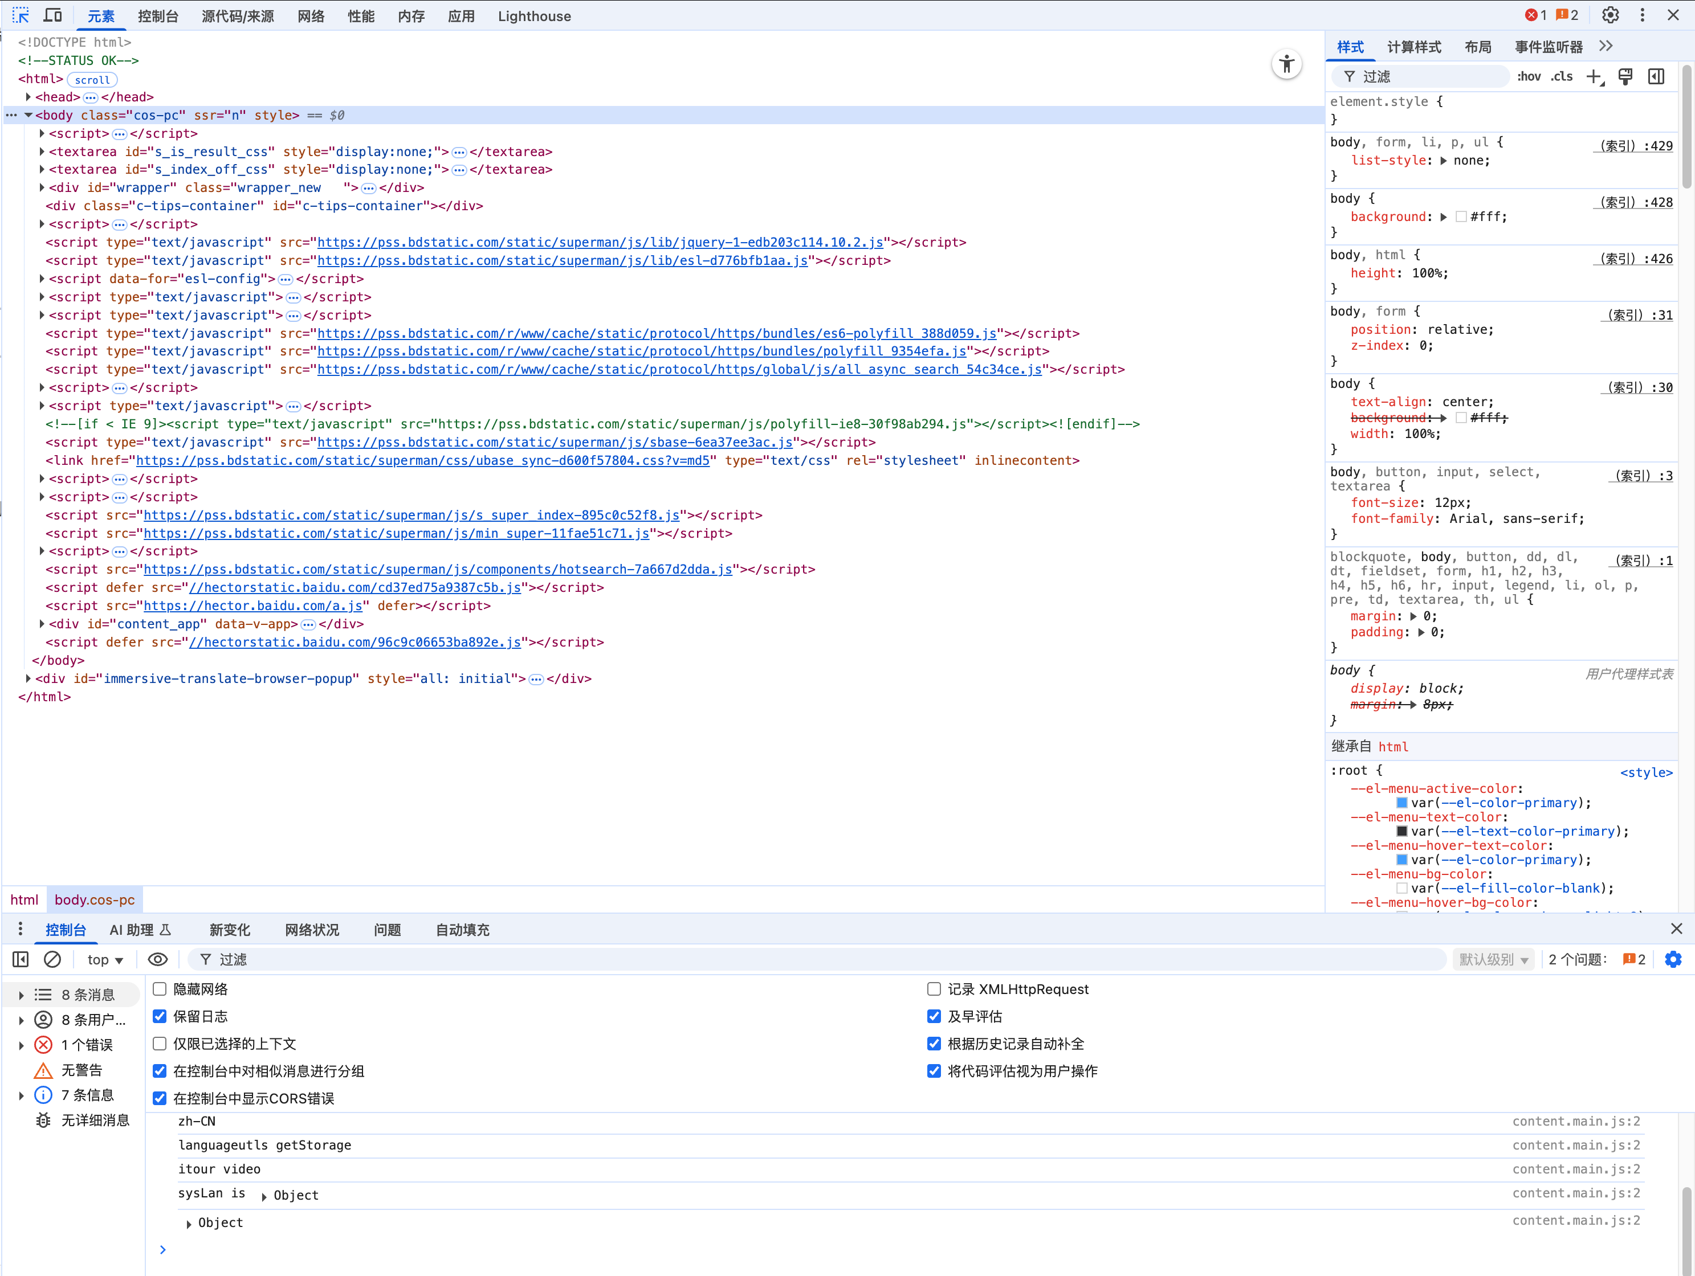Expand div id wrapper node
Screen dimensions: 1695x1276
[x=42, y=187]
